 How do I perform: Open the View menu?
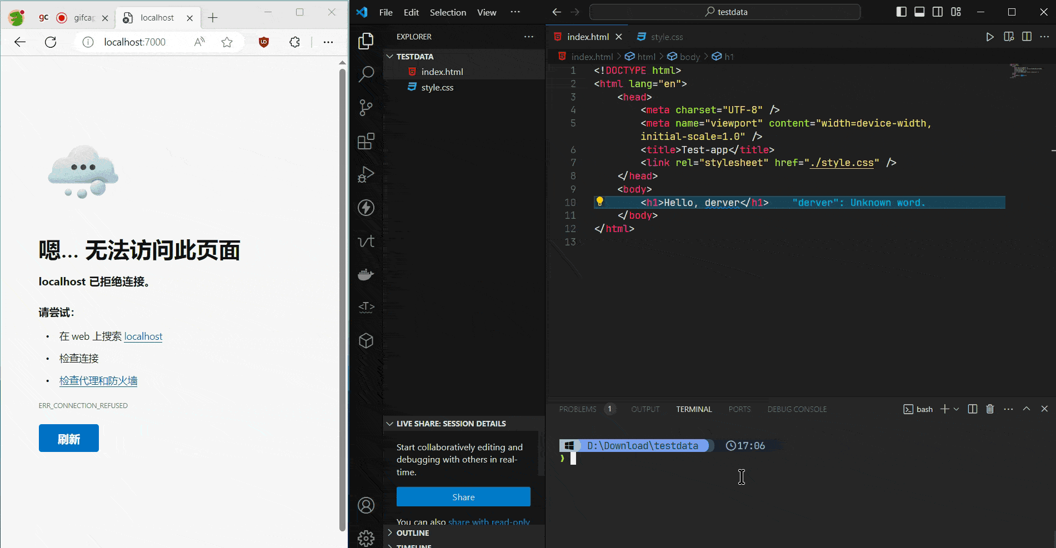487,12
